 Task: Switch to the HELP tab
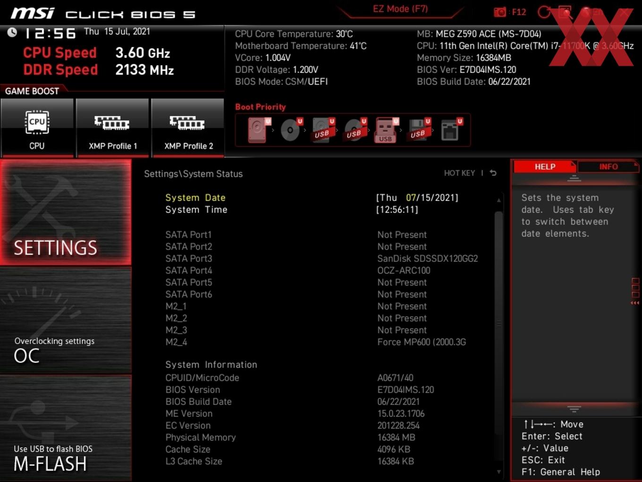[545, 166]
